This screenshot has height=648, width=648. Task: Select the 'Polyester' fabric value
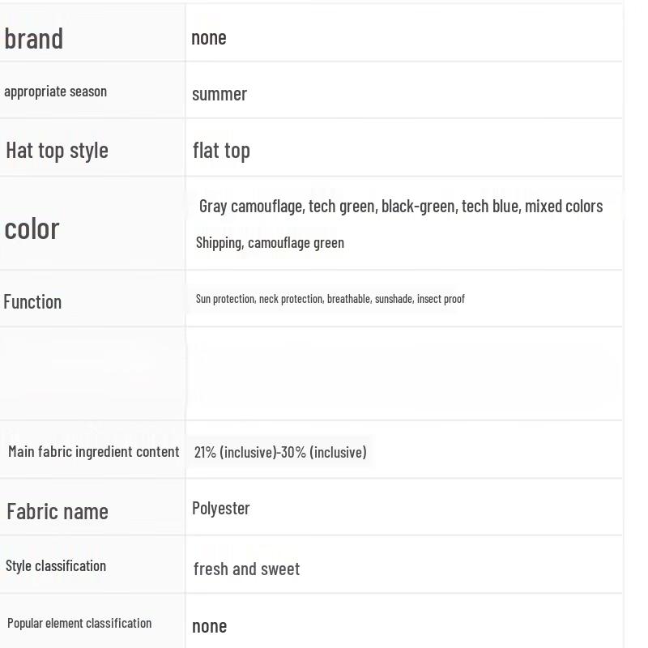coord(221,509)
